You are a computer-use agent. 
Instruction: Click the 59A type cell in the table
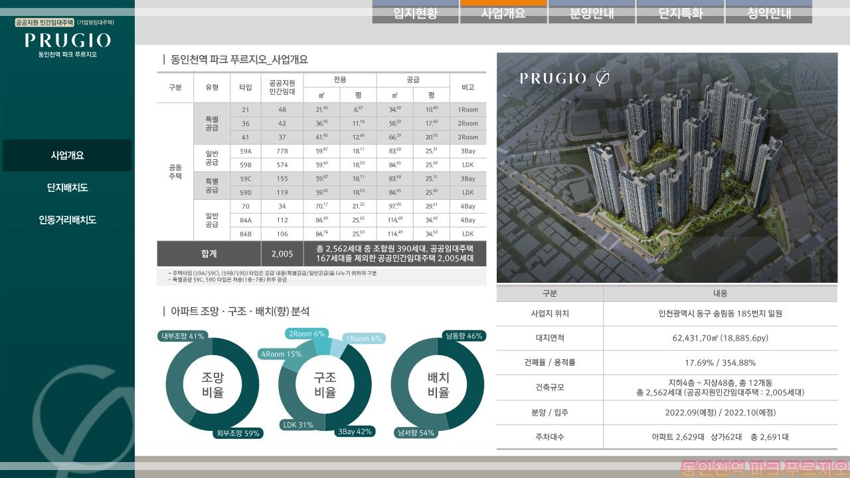[x=246, y=151]
